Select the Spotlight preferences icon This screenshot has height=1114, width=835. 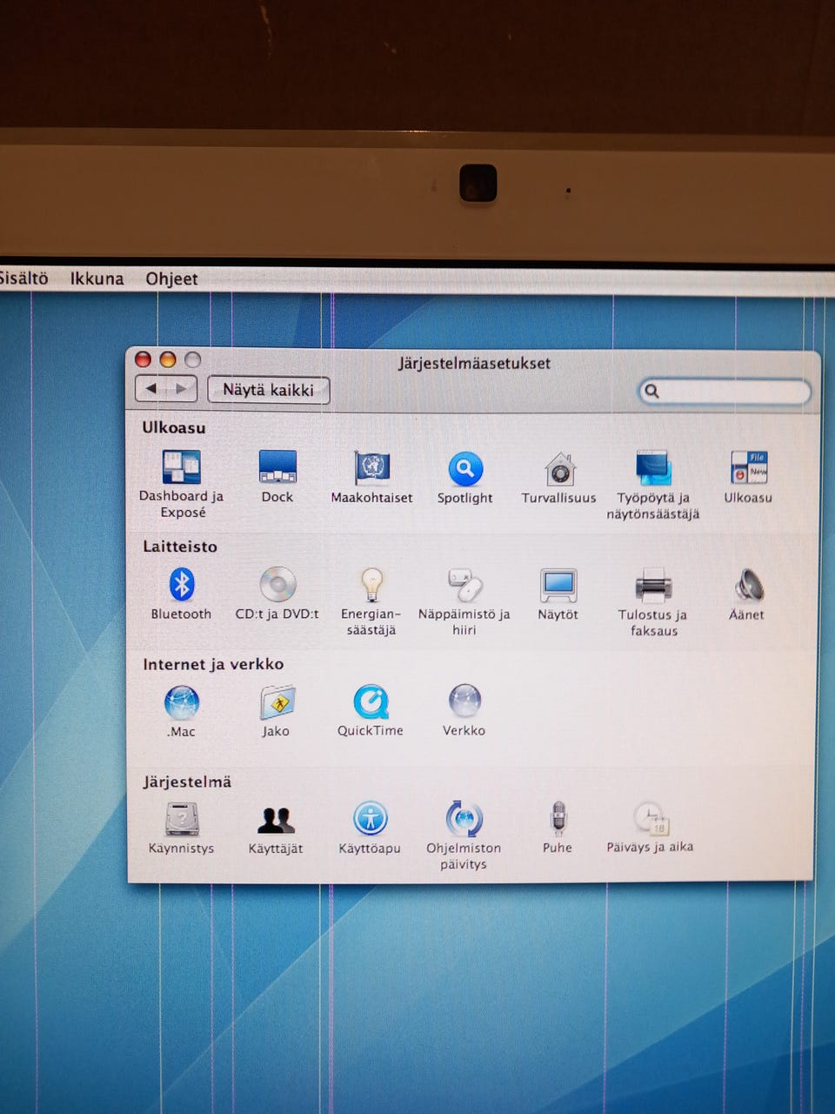tap(465, 469)
